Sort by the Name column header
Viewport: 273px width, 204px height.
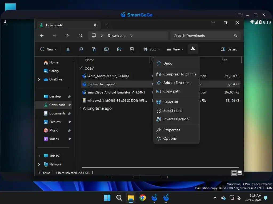click(x=90, y=60)
